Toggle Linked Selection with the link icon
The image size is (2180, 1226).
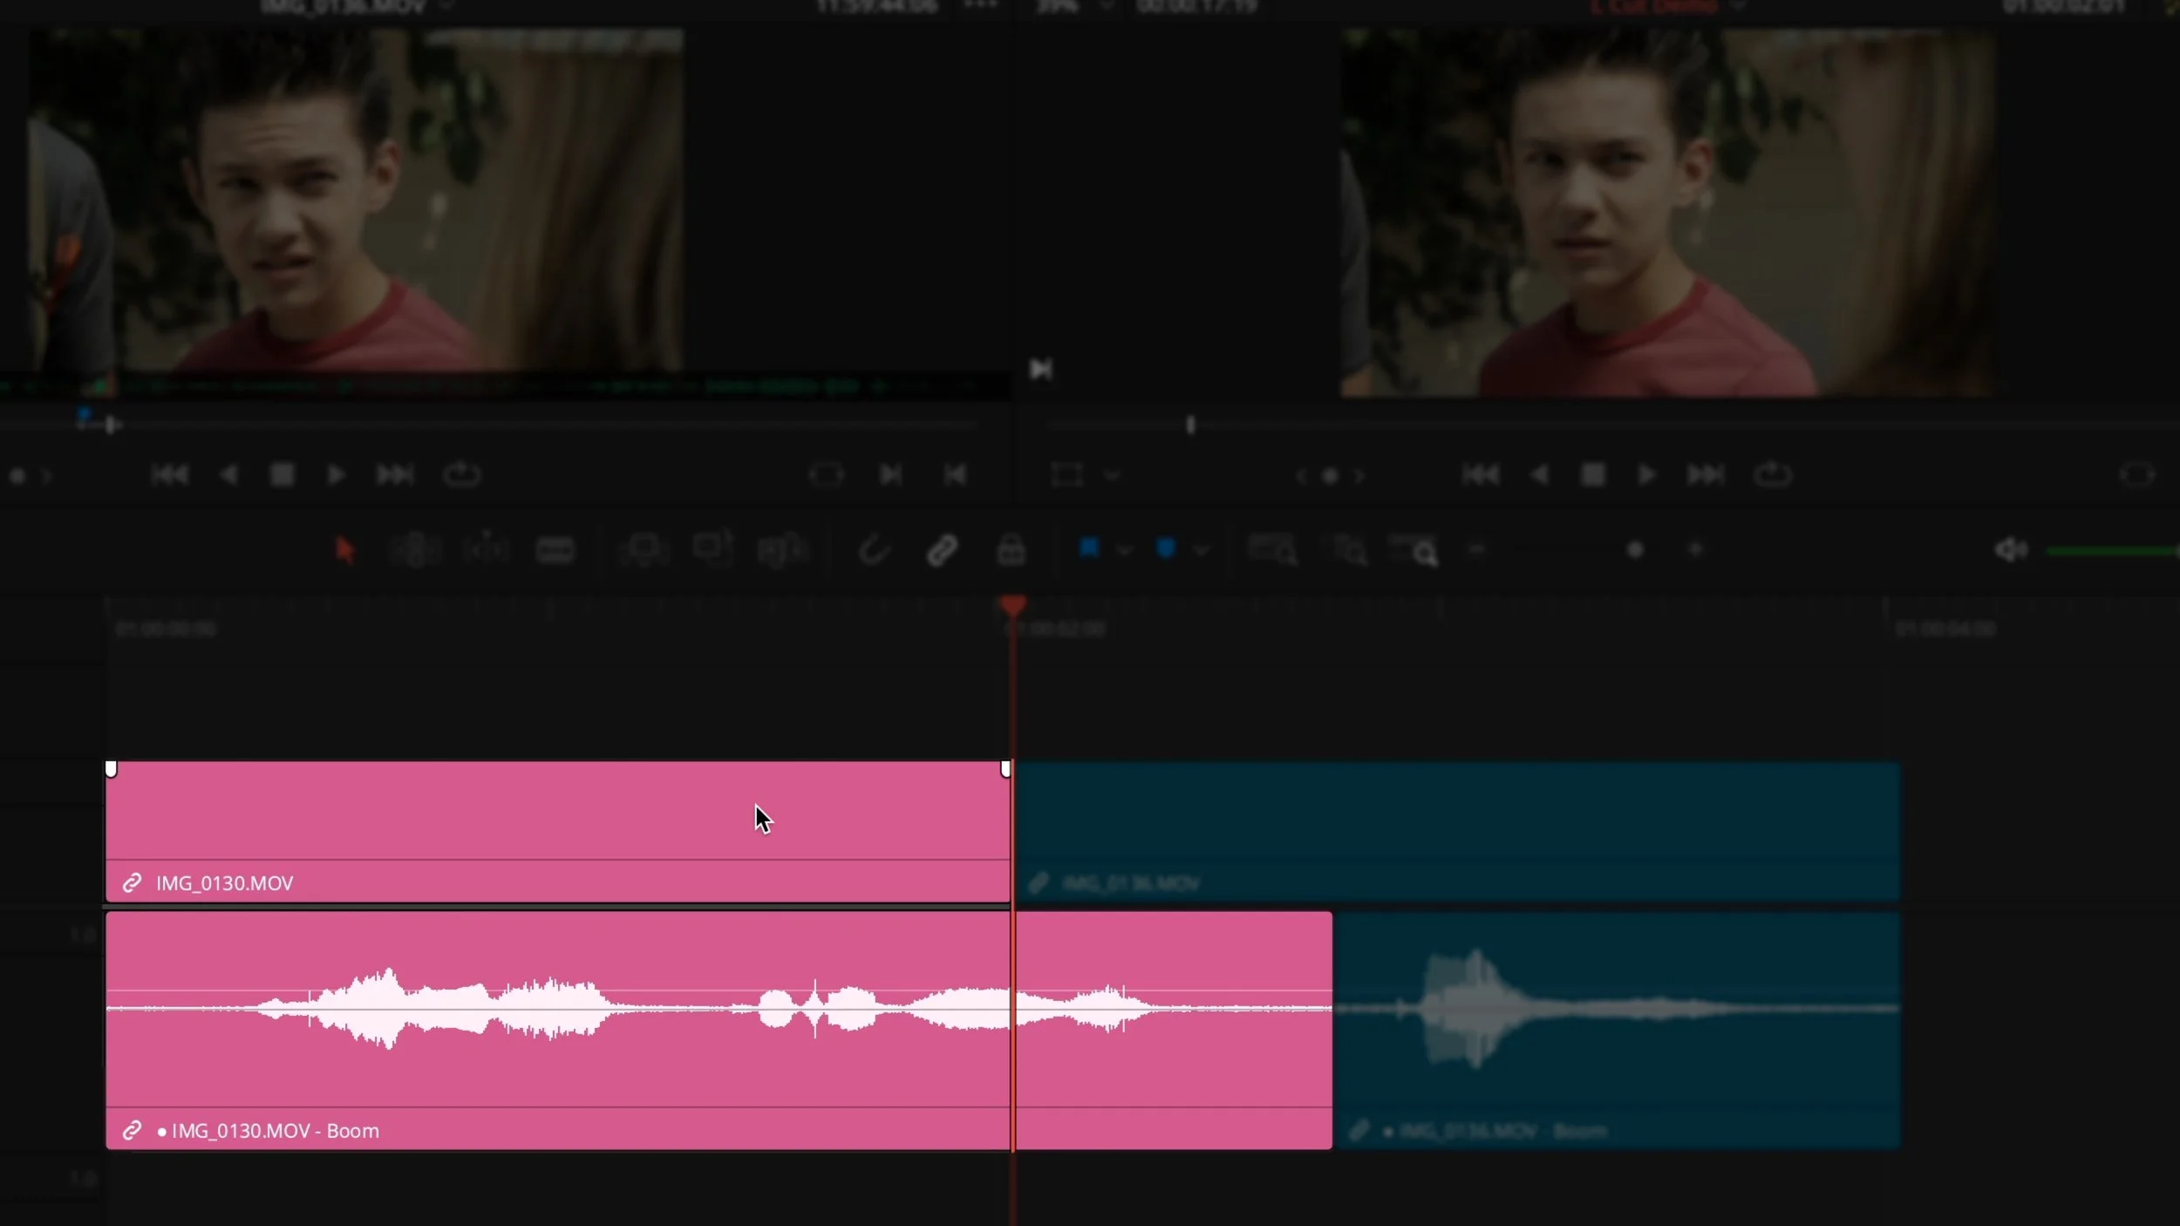tap(942, 549)
